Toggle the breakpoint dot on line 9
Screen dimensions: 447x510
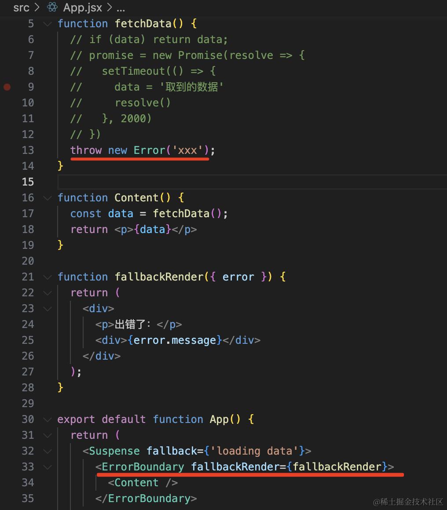[x=7, y=87]
